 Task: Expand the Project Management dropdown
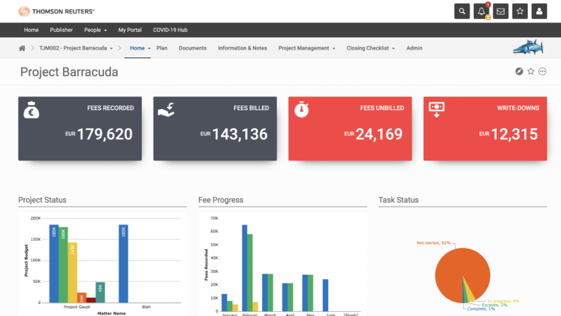(307, 48)
